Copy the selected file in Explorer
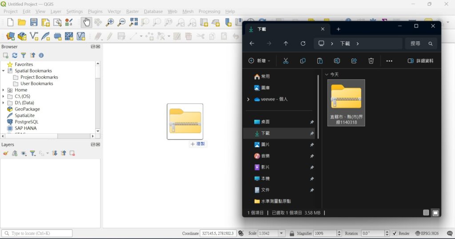The width and height of the screenshot is (455, 239). 303,61
